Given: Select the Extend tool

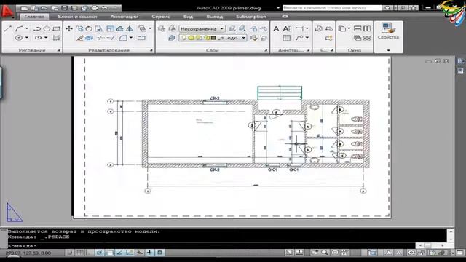Looking at the screenshot, I should pyautogui.click(x=111, y=38).
